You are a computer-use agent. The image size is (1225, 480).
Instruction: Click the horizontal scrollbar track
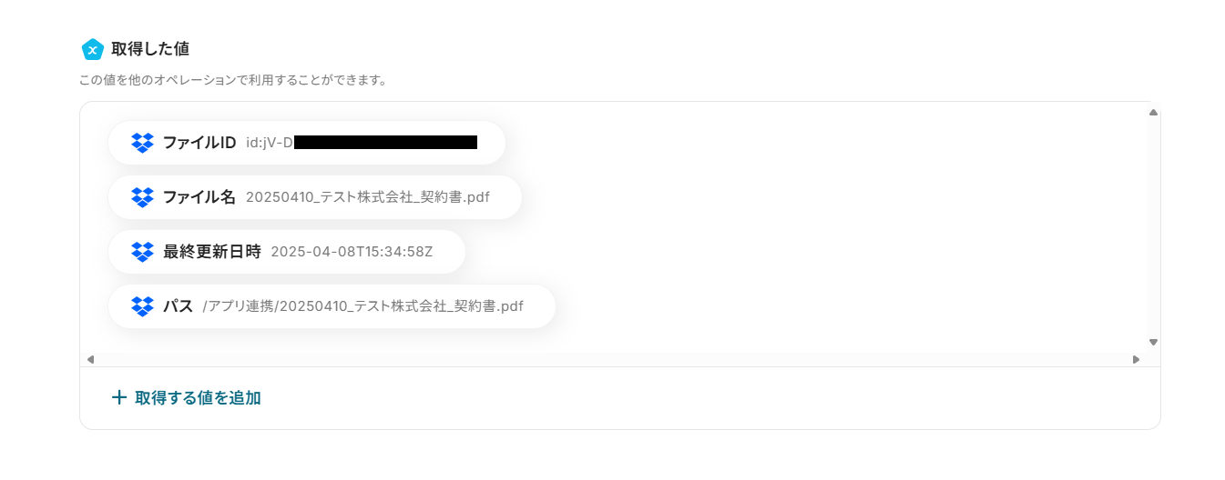[x=613, y=360]
